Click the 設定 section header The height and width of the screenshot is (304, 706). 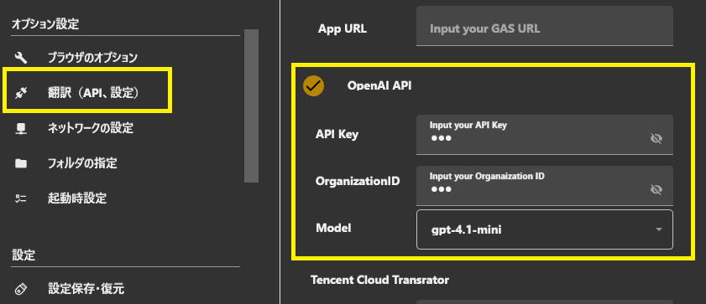24,255
